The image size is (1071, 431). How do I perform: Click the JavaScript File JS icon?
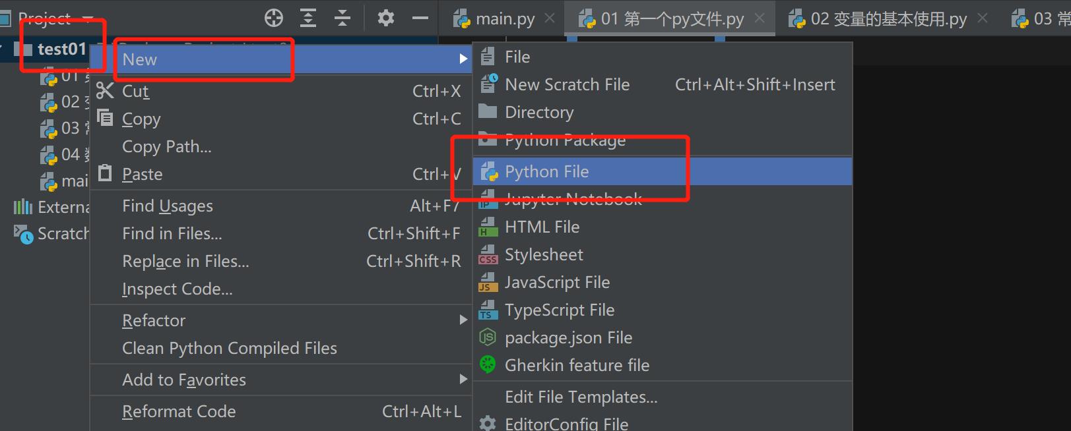pyautogui.click(x=488, y=283)
